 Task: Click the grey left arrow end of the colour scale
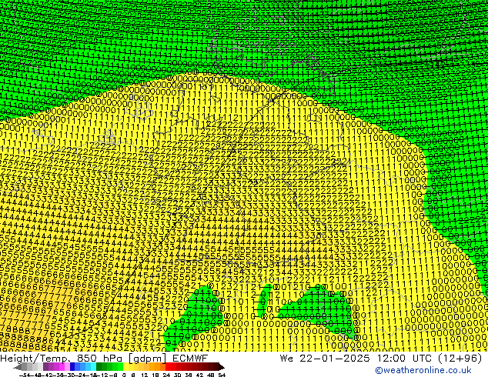point(18,367)
